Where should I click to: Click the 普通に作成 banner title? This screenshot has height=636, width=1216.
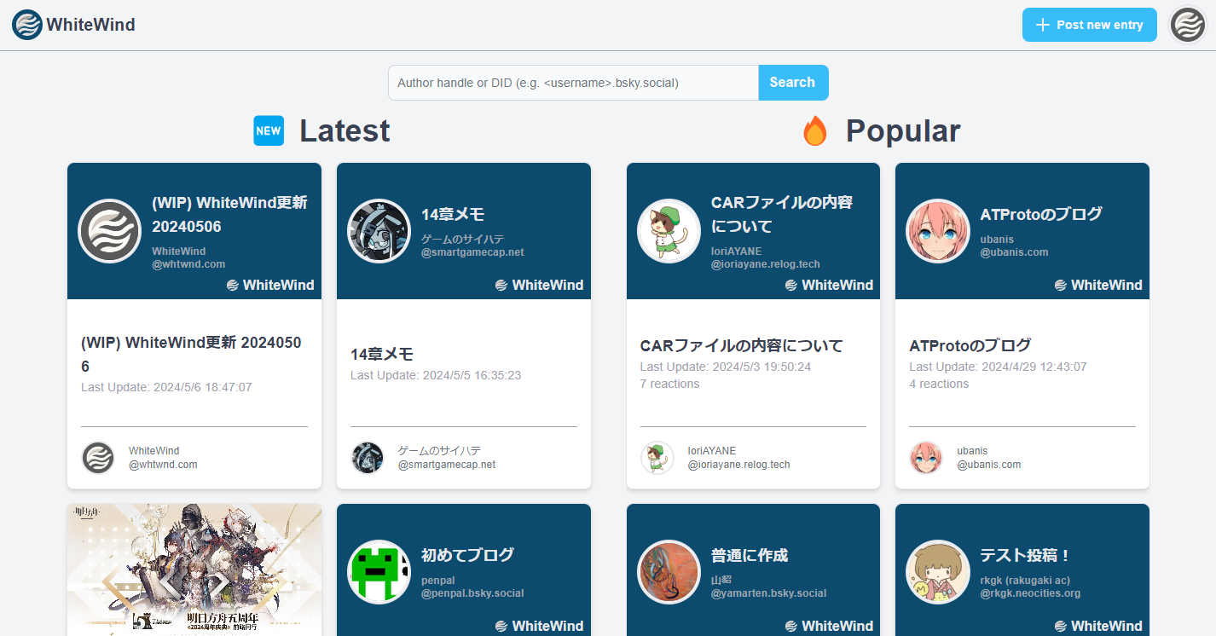click(x=750, y=555)
